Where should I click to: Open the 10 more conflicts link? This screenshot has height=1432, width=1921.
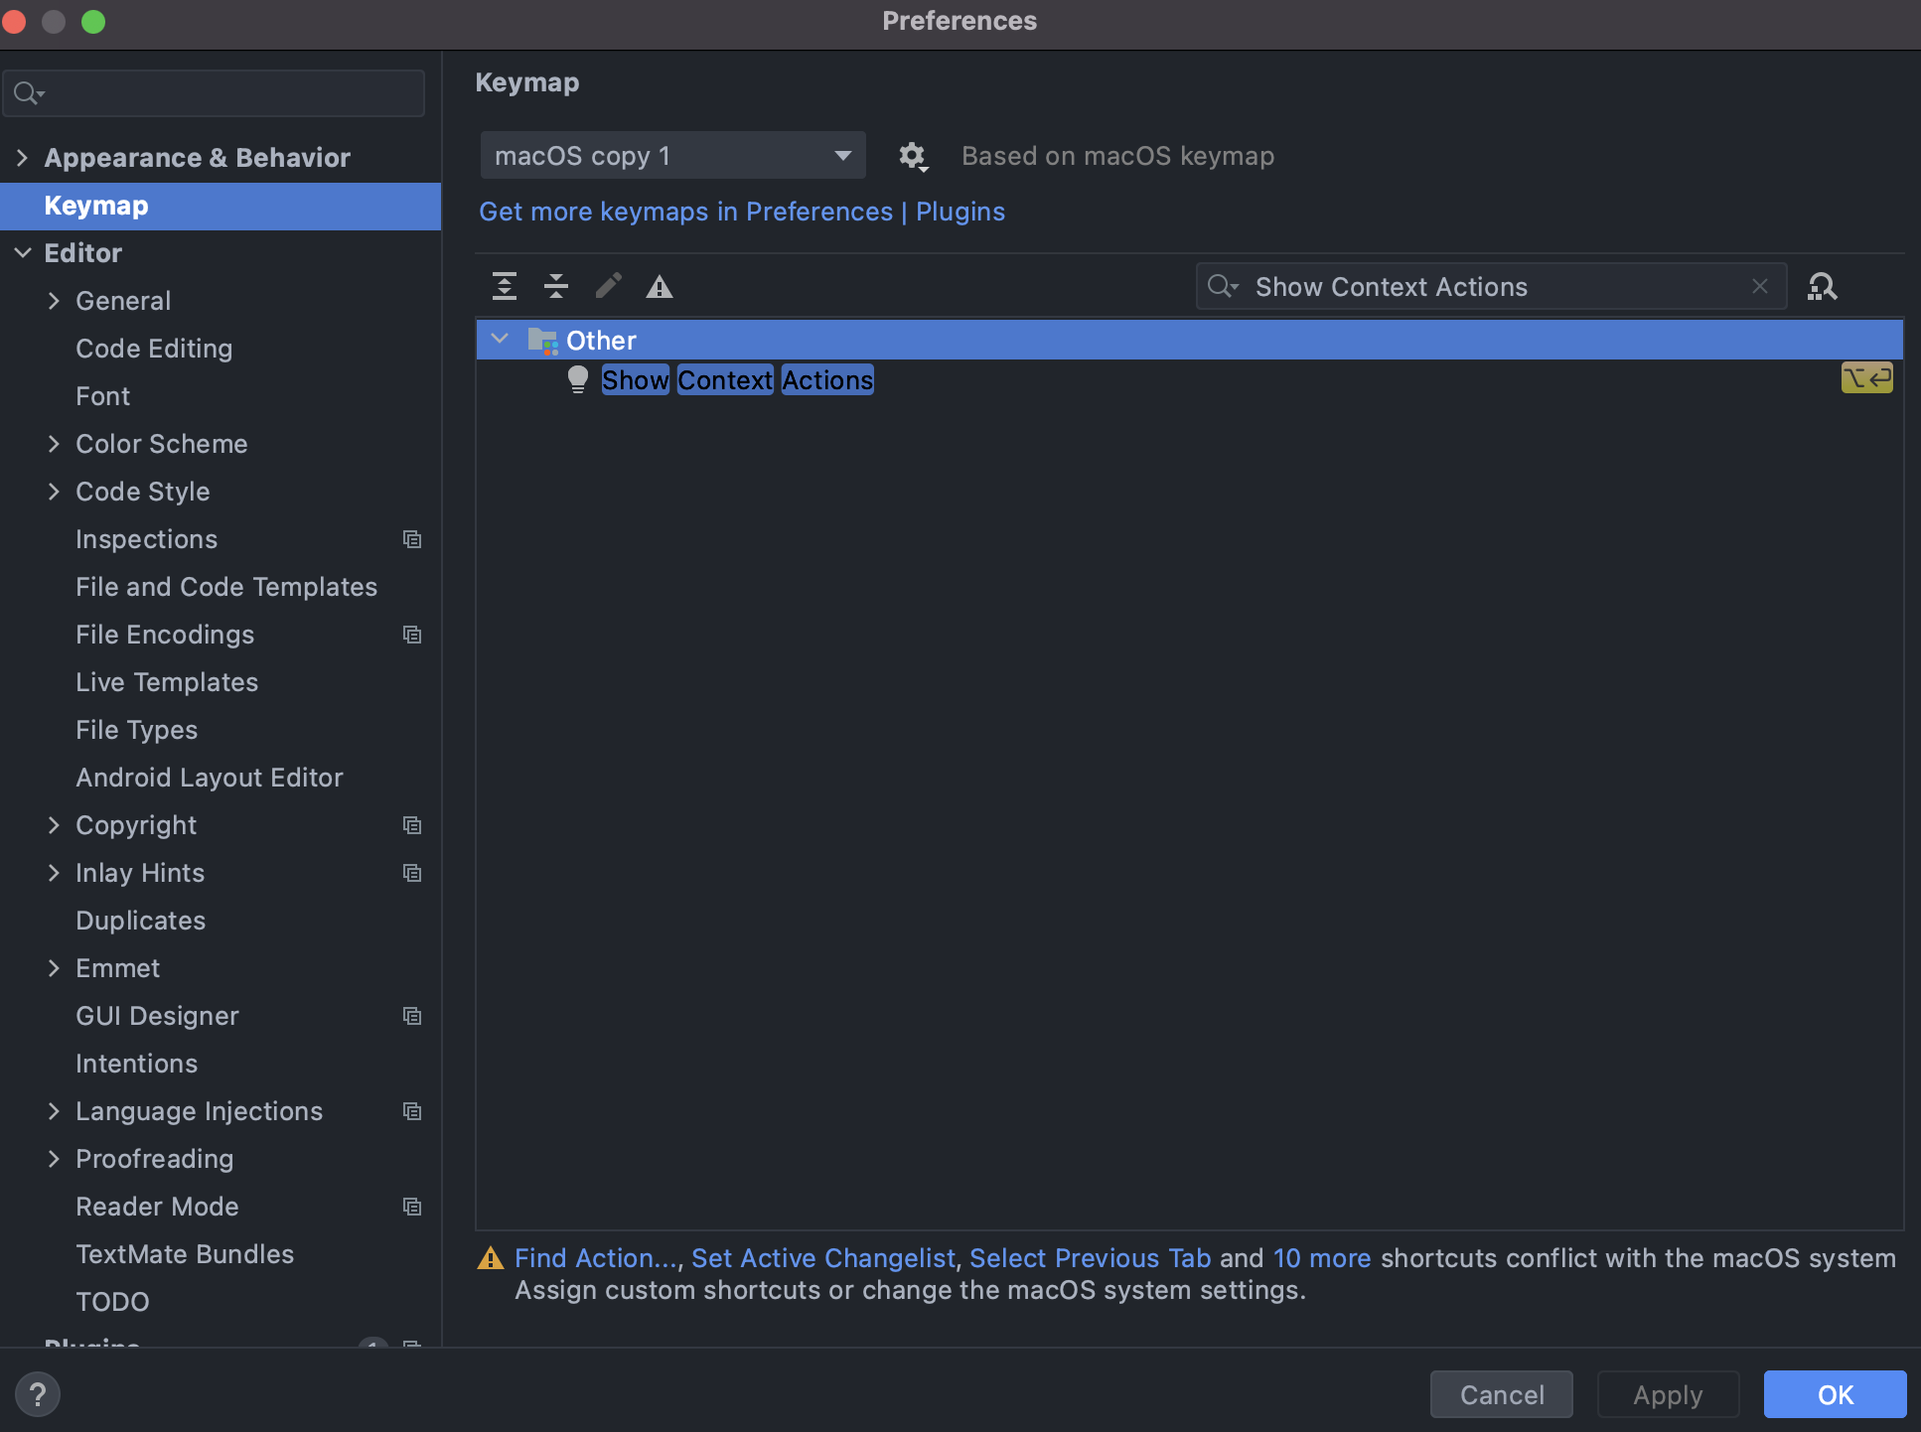1321,1257
